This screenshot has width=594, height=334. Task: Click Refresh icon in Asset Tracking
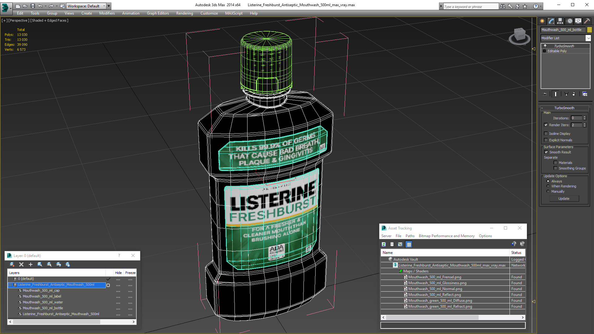pyautogui.click(x=384, y=244)
